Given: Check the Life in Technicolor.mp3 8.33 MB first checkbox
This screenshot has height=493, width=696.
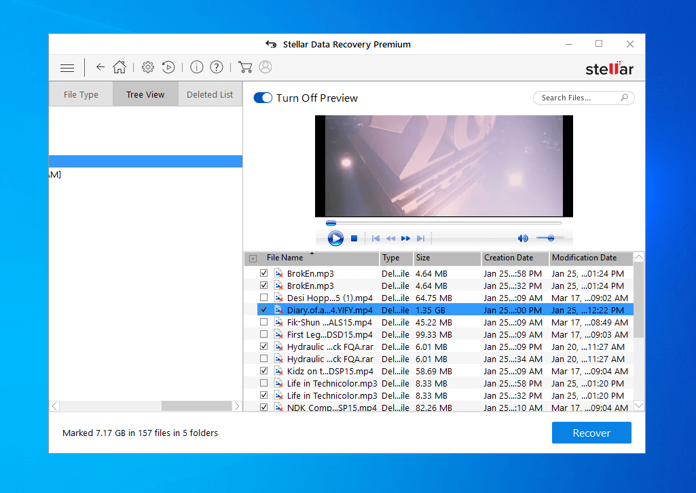Looking at the screenshot, I should pos(263,383).
